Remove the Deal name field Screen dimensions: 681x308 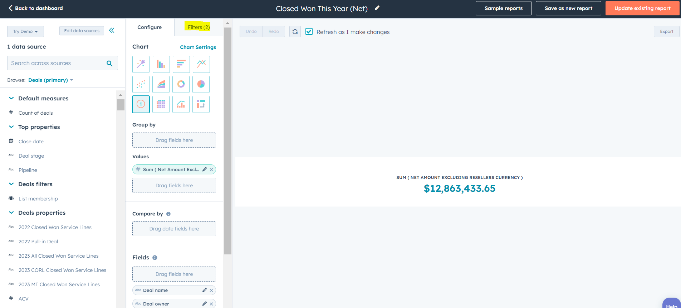click(211, 290)
